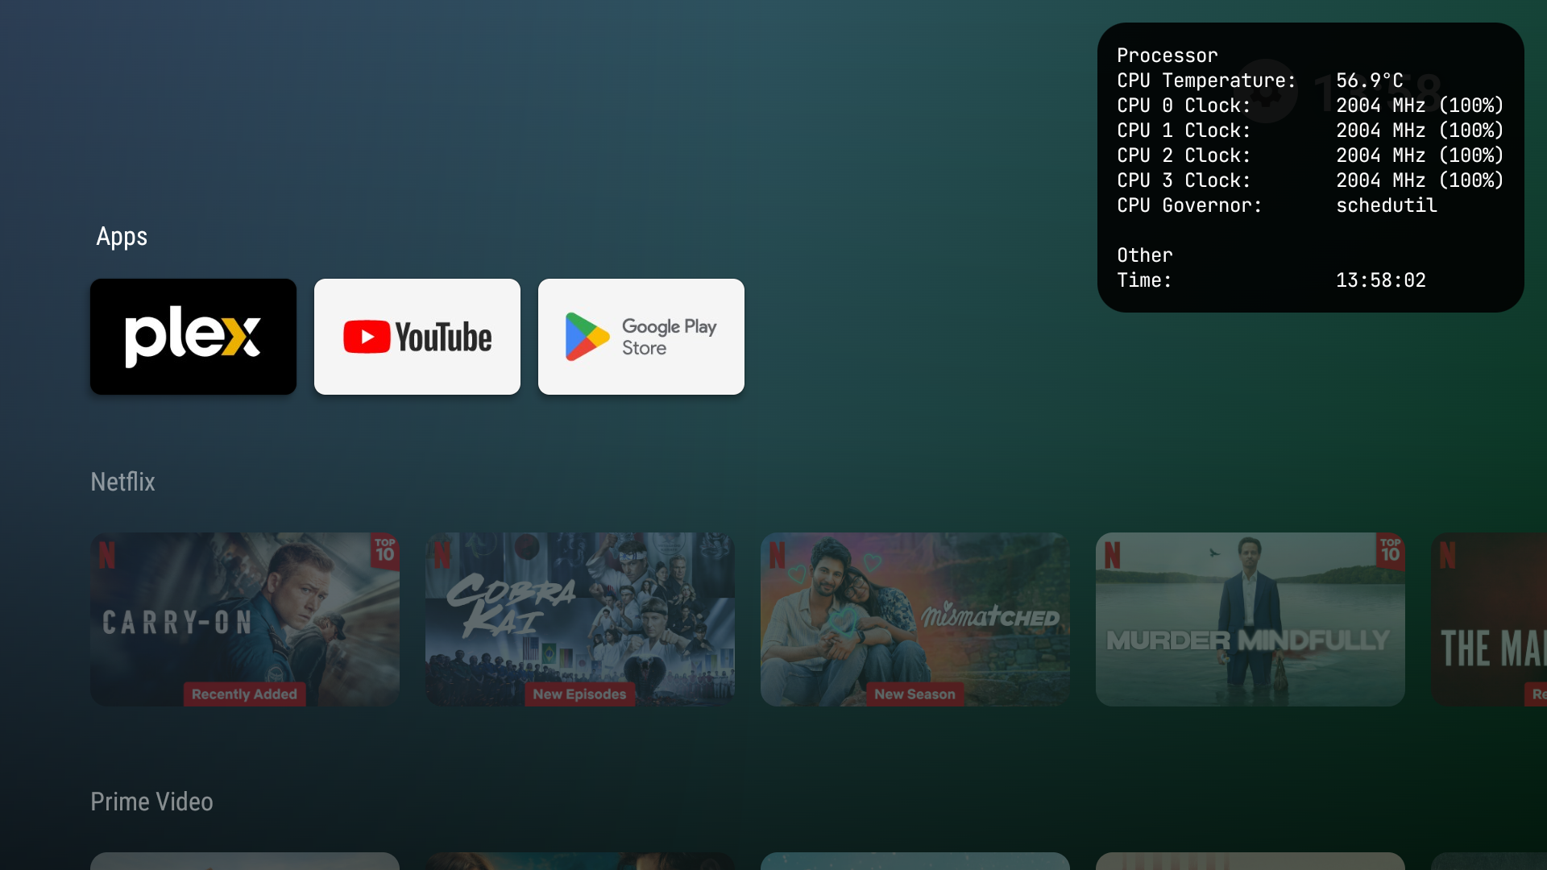Click the CPU Governor value schedutil
The width and height of the screenshot is (1547, 870).
click(1387, 205)
